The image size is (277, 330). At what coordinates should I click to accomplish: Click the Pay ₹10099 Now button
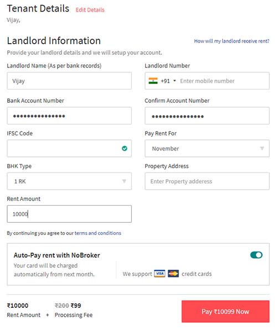(225, 311)
